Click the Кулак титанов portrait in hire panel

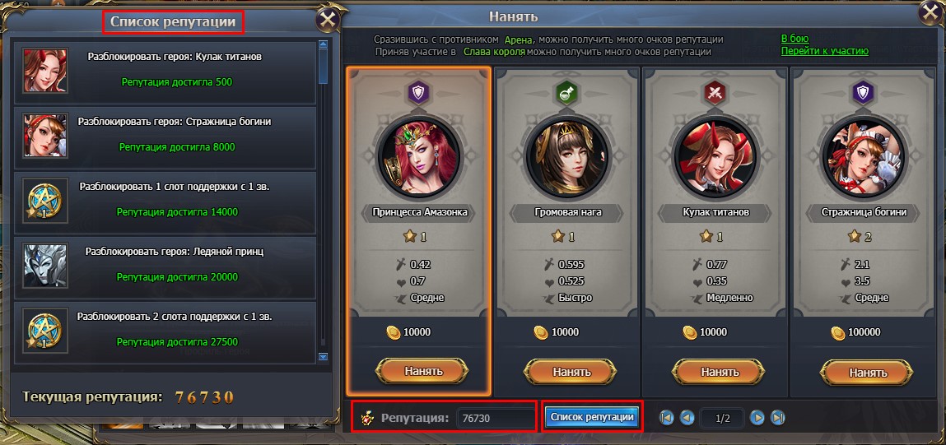click(x=715, y=158)
